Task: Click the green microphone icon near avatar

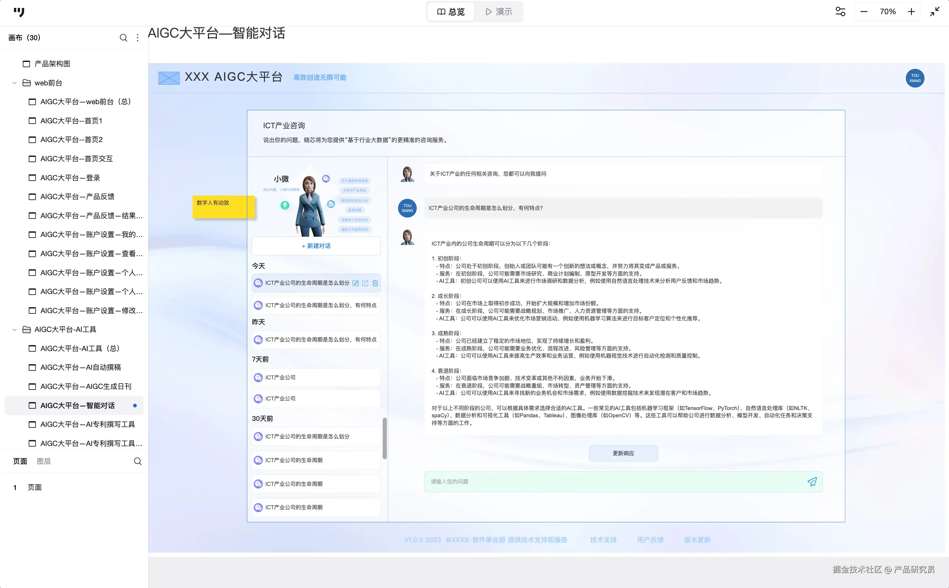Action: tap(285, 205)
